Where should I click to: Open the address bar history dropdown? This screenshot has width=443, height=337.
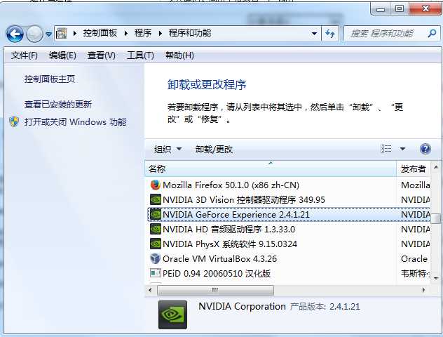[x=314, y=34]
